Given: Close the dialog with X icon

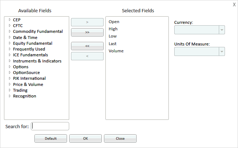Looking at the screenshot, I should click(x=234, y=5).
